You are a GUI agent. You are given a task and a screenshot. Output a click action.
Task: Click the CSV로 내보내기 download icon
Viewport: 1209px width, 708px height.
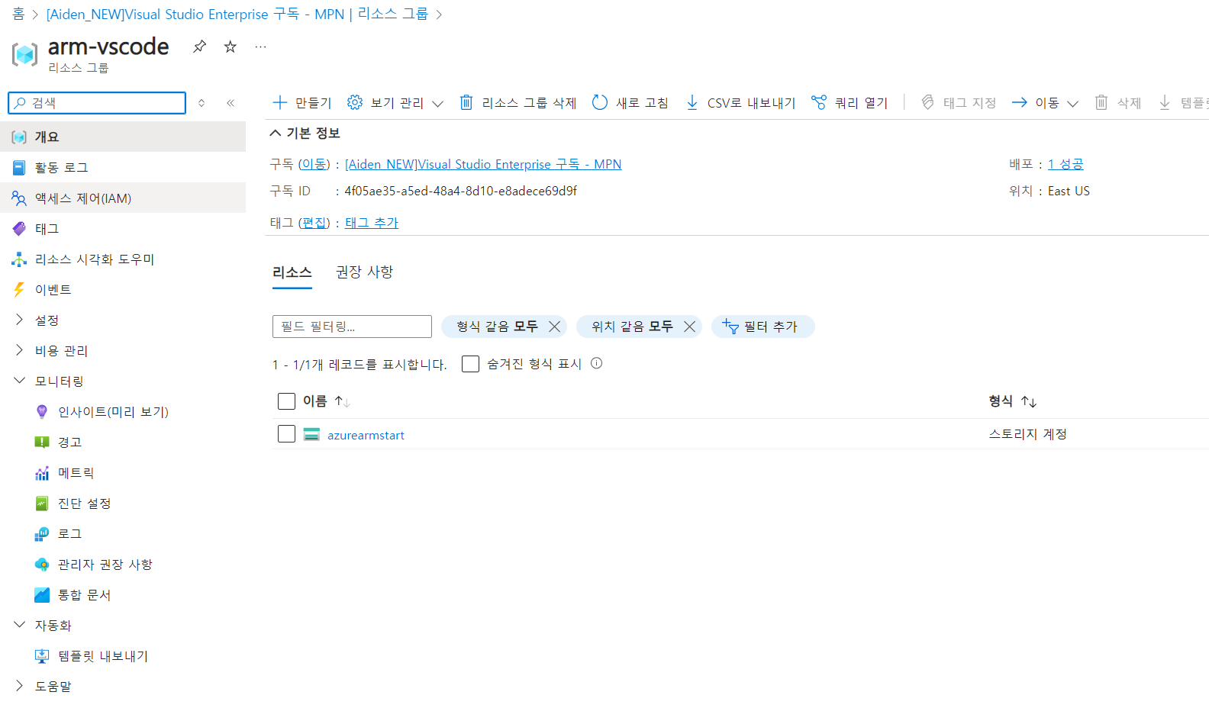click(x=692, y=102)
